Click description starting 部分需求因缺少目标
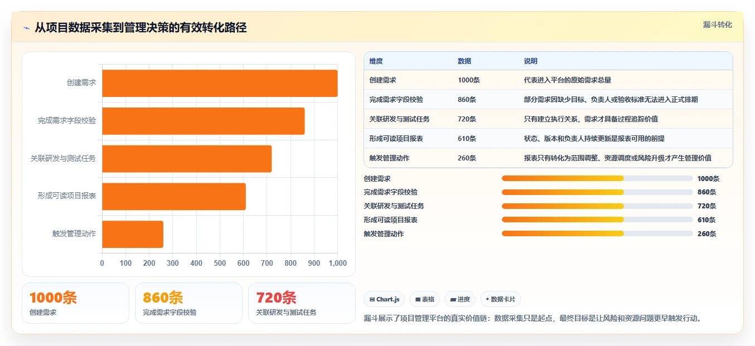This screenshot has height=346, width=755. coord(611,100)
